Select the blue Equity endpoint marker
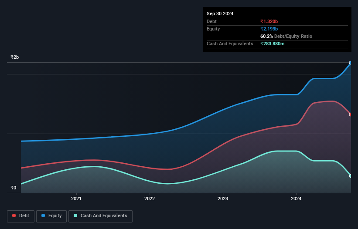The image size is (358, 229). pyautogui.click(x=351, y=63)
